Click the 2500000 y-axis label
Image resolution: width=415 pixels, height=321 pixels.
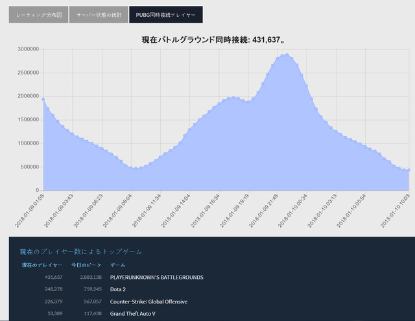[x=29, y=73]
